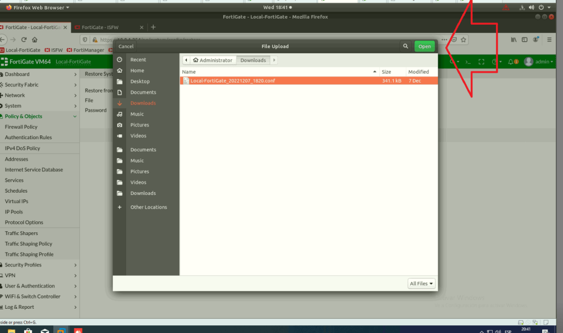Open Other Locations in file dialog
The height and width of the screenshot is (333, 563).
pos(148,207)
